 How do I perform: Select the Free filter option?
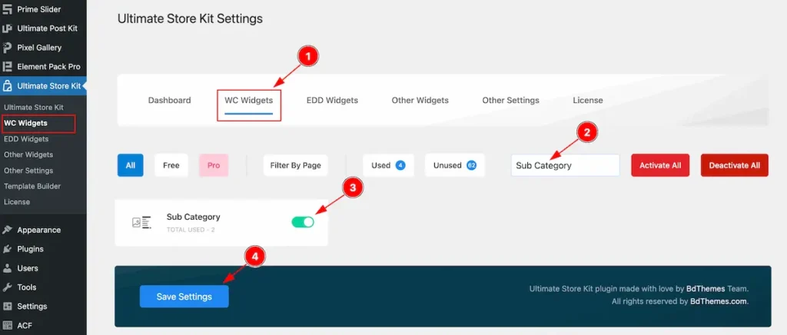(x=171, y=165)
